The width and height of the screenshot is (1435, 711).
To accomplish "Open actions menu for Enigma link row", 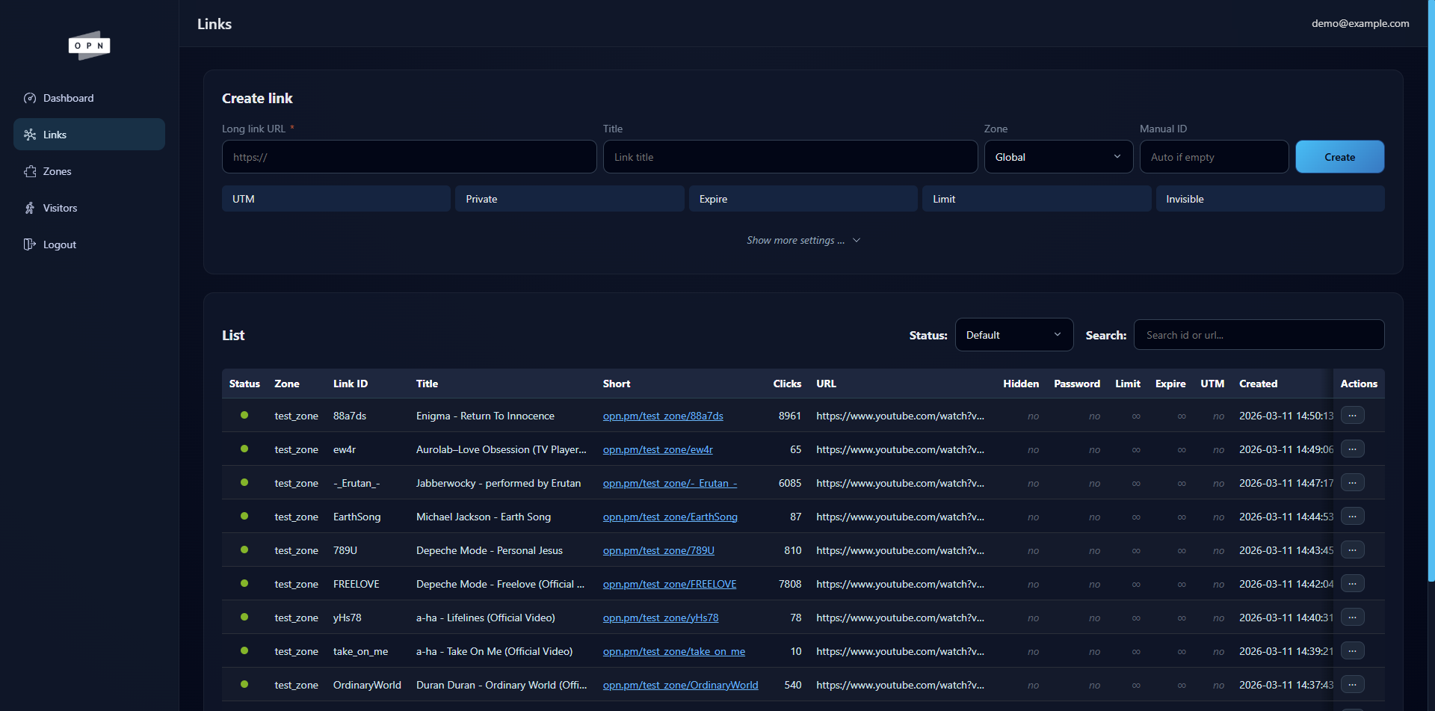I will (1352, 416).
